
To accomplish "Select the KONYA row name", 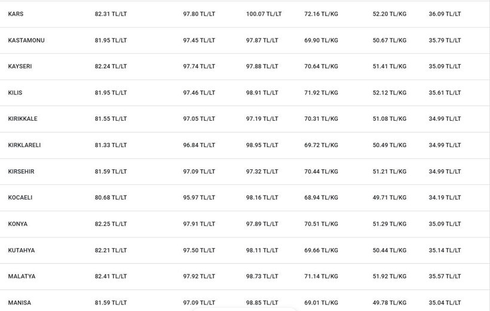I will (x=18, y=224).
